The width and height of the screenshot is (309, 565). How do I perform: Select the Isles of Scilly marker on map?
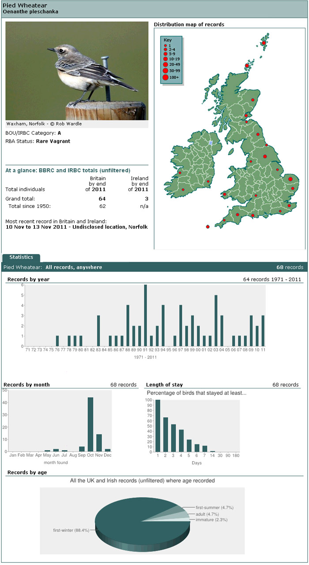207,227
